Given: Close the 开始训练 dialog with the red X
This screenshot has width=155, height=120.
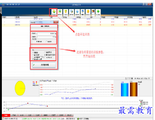Looking at the screenshot, I should [x=56, y=22].
